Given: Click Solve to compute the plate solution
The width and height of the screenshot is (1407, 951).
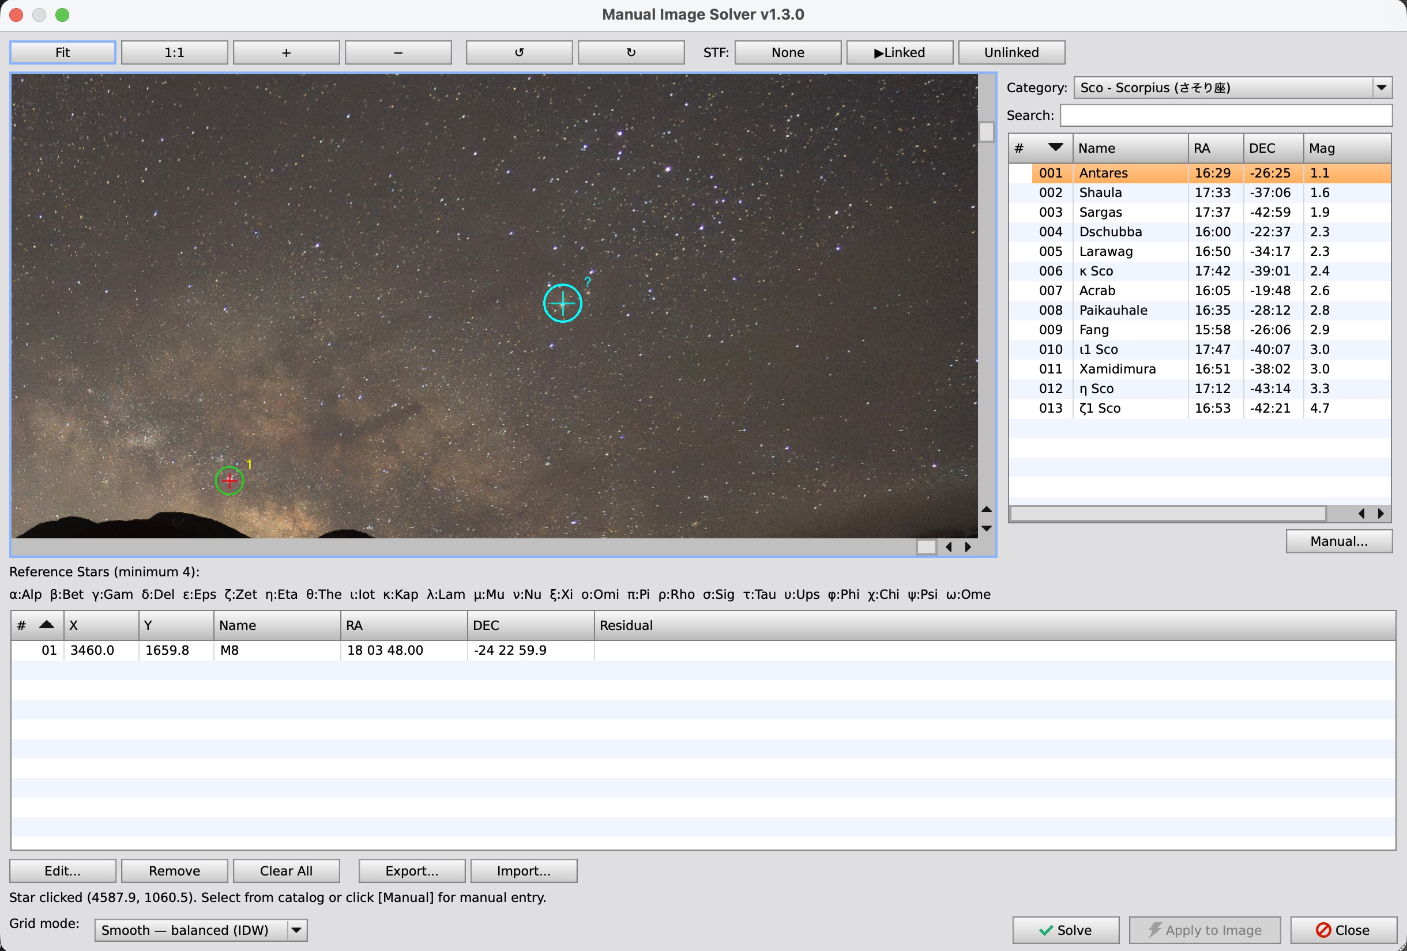Looking at the screenshot, I should click(1066, 930).
